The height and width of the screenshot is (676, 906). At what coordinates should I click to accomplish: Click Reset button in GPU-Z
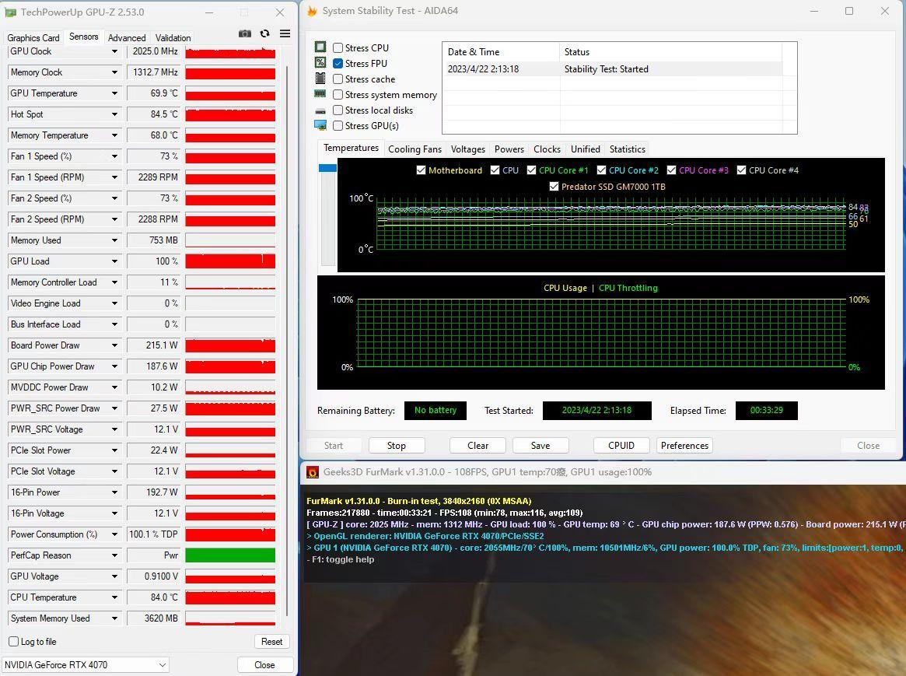(271, 641)
